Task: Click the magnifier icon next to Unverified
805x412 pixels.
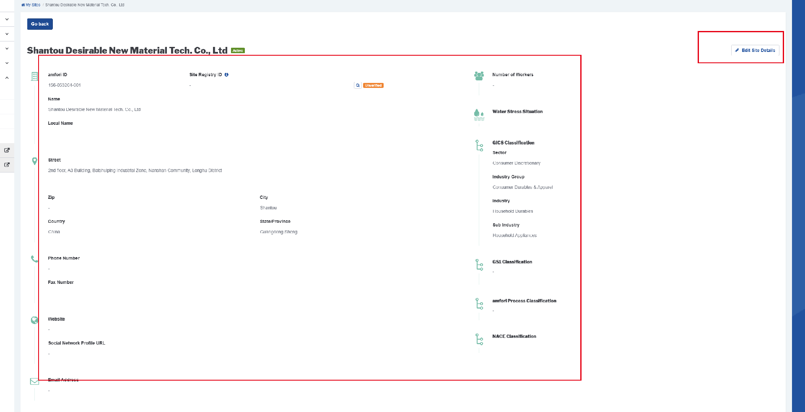Action: [x=358, y=85]
